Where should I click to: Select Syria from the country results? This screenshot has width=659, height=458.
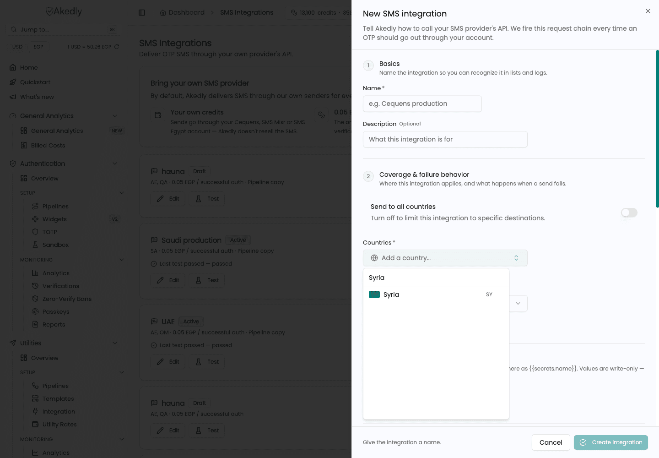coord(436,294)
